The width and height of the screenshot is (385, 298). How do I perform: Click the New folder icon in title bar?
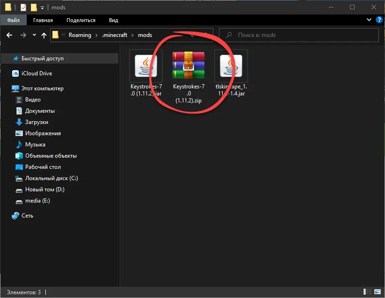point(33,7)
